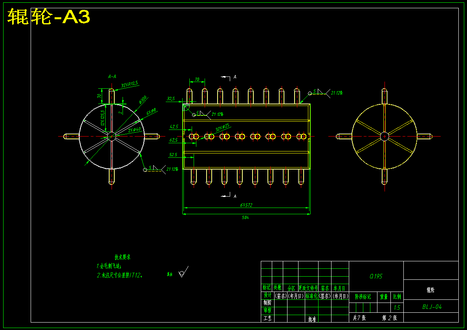Click the 共7张 sheet count

pos(359,318)
